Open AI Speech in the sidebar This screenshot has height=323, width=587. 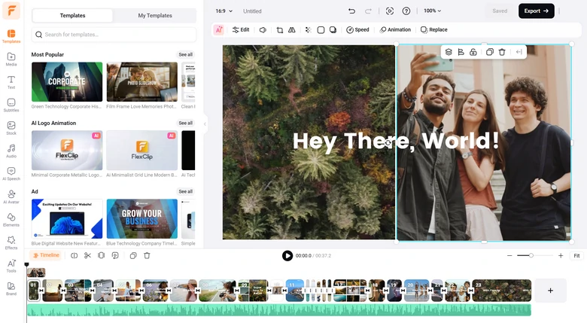pos(11,174)
